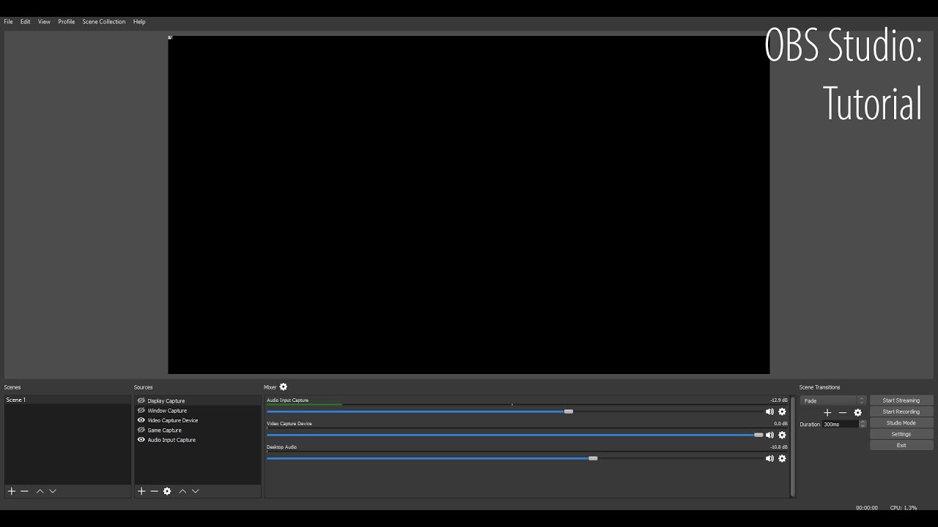Move source up in Sources list

(182, 491)
